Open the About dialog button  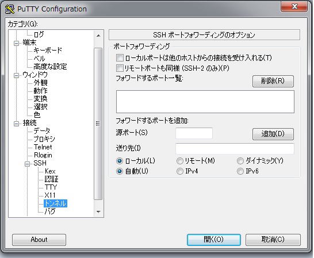[x=39, y=240]
